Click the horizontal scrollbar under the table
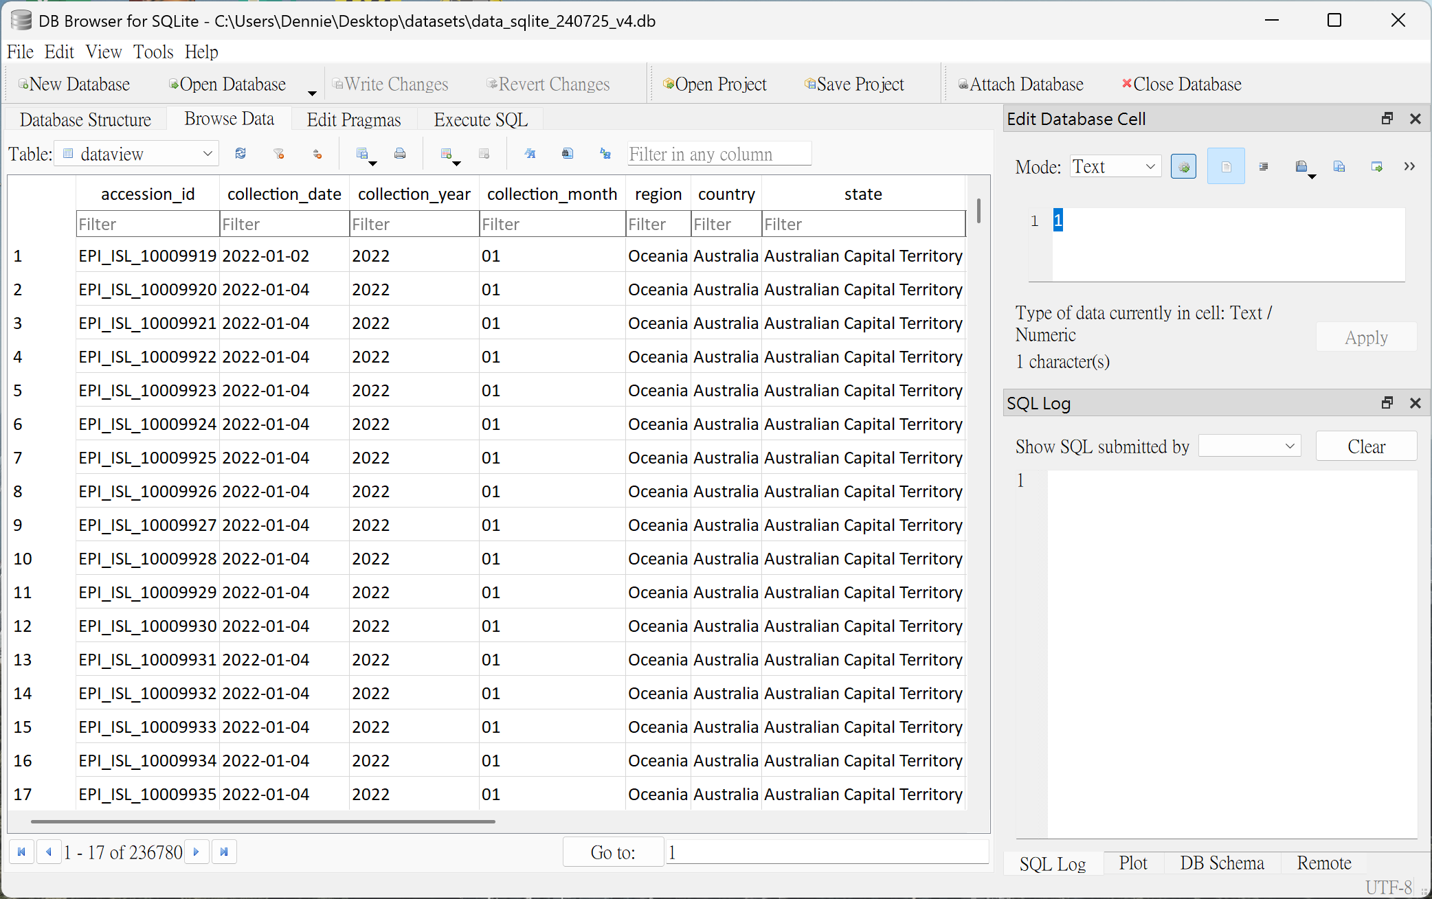This screenshot has height=899, width=1432. (262, 821)
